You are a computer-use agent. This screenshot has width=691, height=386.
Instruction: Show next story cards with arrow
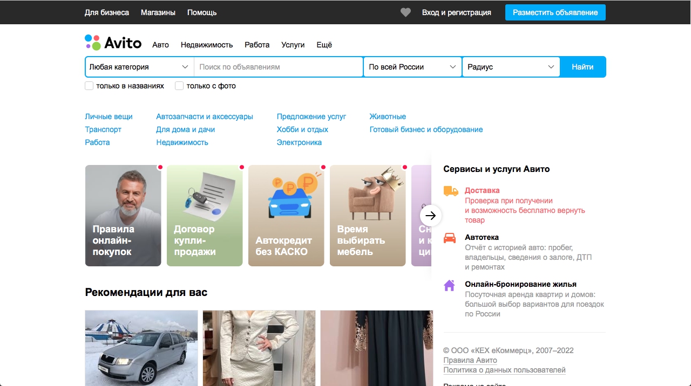(x=431, y=216)
